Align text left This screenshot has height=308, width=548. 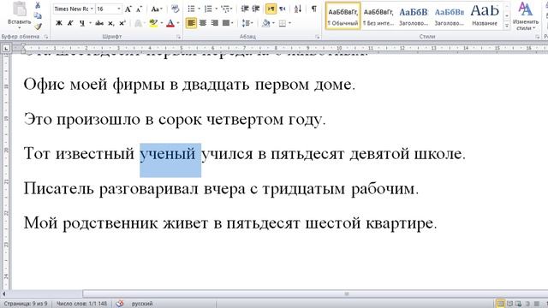pos(191,23)
